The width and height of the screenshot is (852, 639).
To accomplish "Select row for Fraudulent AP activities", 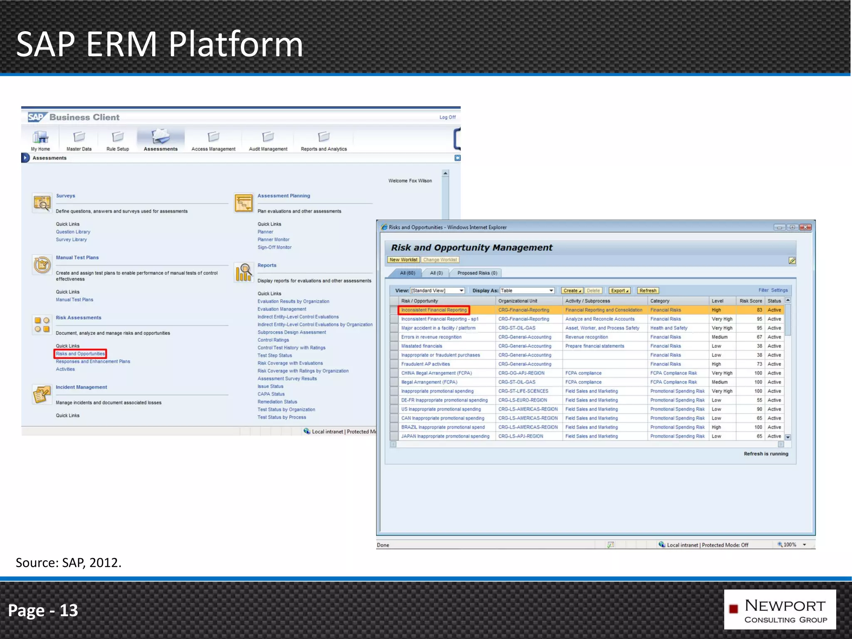I will click(394, 364).
